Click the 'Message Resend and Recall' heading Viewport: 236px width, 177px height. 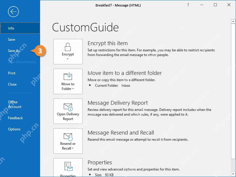(x=121, y=133)
